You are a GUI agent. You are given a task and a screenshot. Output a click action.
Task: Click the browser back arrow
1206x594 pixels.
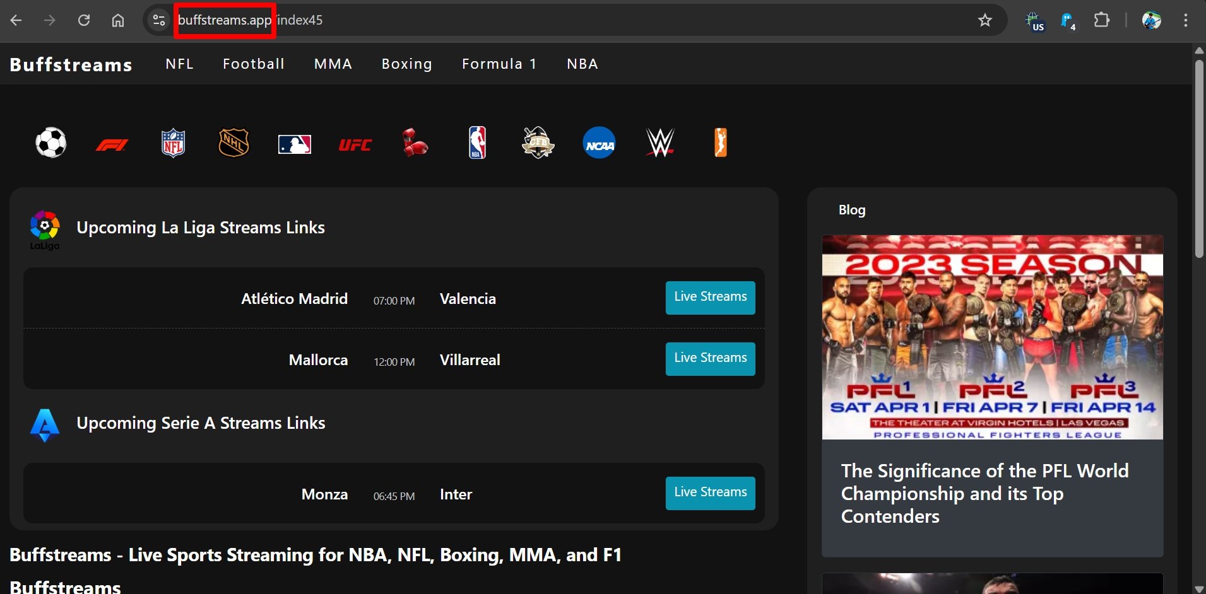(16, 20)
